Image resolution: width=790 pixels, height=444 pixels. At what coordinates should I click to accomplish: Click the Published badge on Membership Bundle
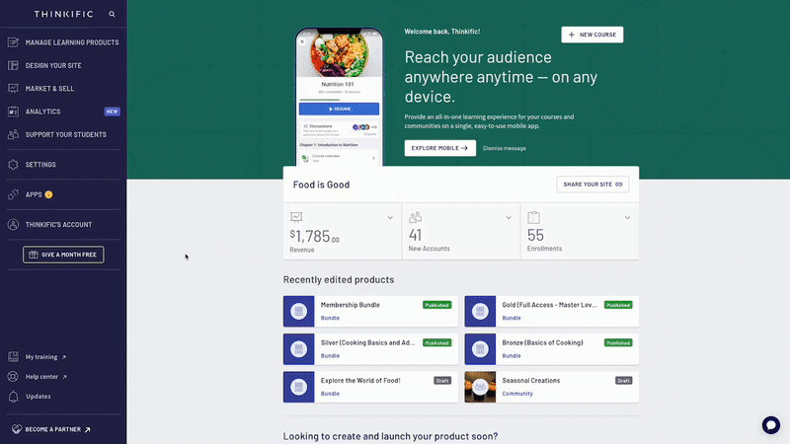tap(436, 305)
